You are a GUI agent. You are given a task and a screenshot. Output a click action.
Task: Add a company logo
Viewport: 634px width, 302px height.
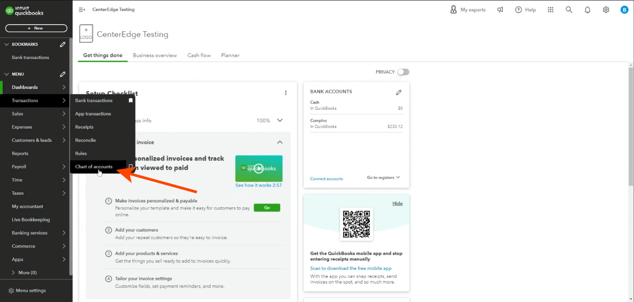(86, 34)
